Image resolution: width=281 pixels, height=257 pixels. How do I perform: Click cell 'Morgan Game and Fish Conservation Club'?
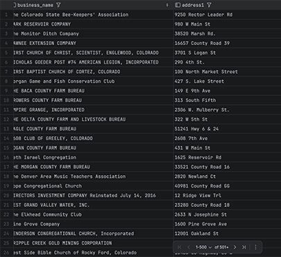93,81
